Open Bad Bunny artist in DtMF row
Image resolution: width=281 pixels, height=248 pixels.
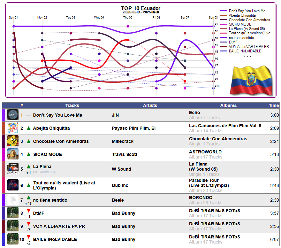(x=124, y=213)
